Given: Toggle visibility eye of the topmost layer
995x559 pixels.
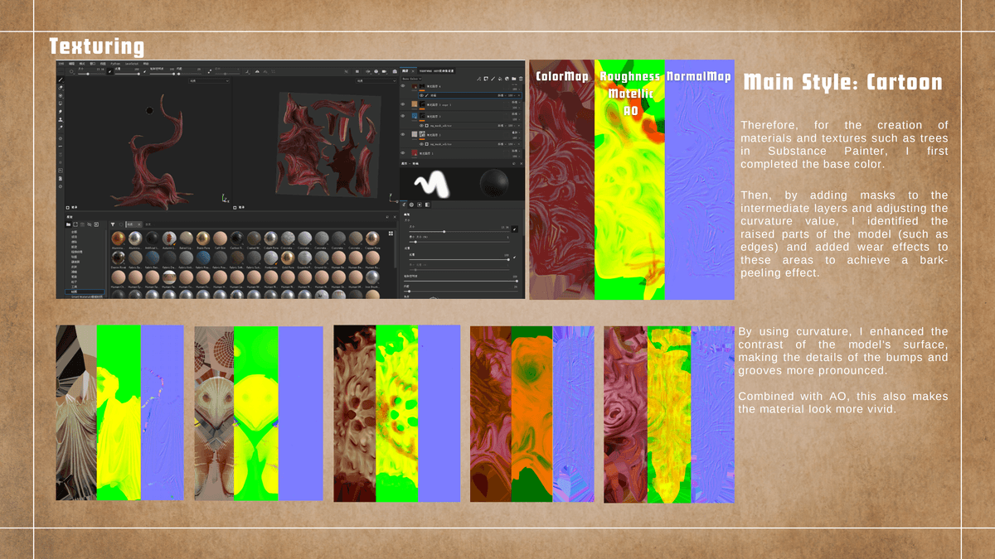Looking at the screenshot, I should (403, 86).
